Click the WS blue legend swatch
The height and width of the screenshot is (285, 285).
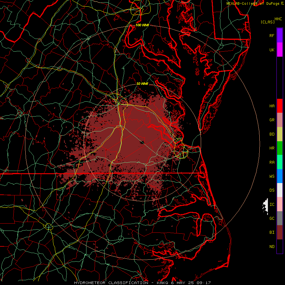click(280, 176)
